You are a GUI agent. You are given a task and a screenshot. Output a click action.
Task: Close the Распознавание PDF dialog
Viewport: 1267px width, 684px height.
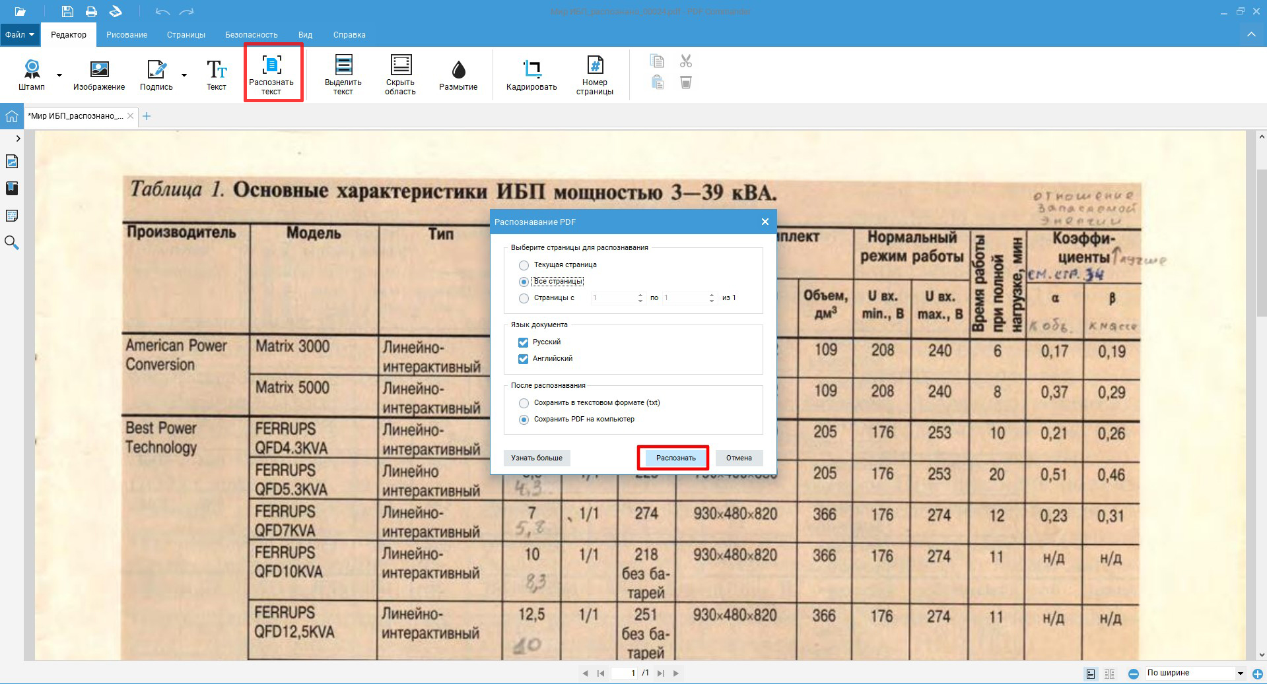765,222
